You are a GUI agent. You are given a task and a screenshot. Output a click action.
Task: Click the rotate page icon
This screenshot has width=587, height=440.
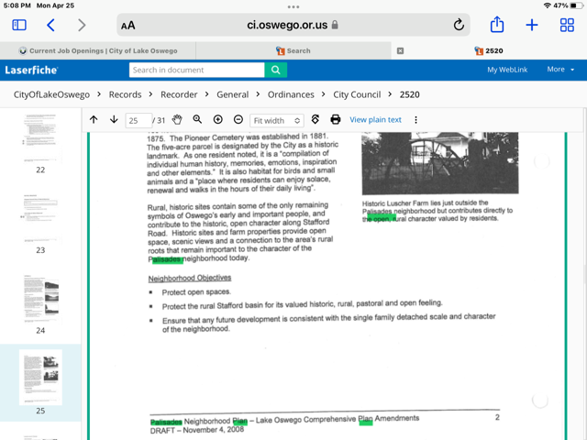pyautogui.click(x=316, y=120)
